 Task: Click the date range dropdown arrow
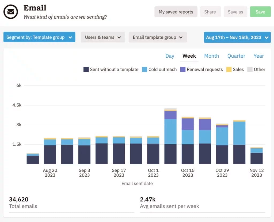pyautogui.click(x=267, y=37)
